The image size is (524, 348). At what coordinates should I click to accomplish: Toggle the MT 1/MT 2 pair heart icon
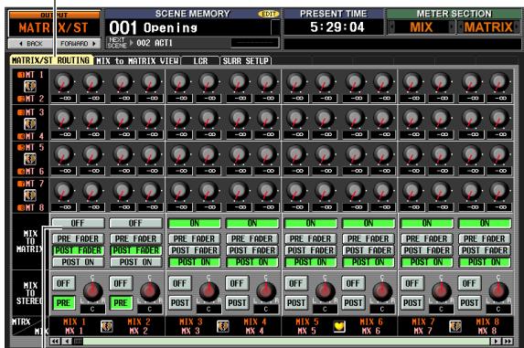(x=30, y=87)
